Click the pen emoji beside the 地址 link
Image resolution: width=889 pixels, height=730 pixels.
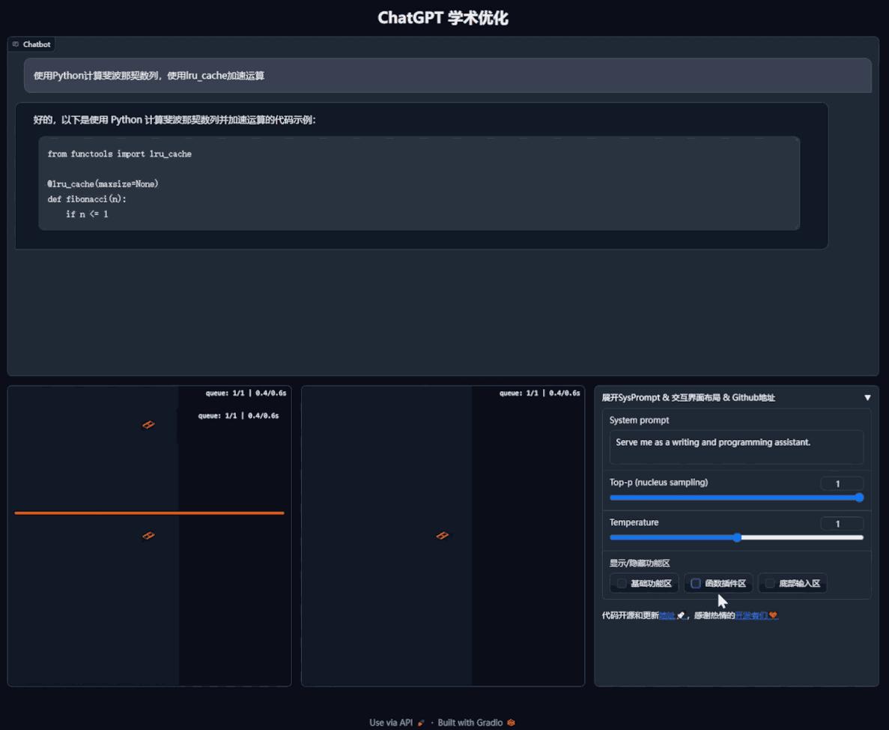coord(680,615)
